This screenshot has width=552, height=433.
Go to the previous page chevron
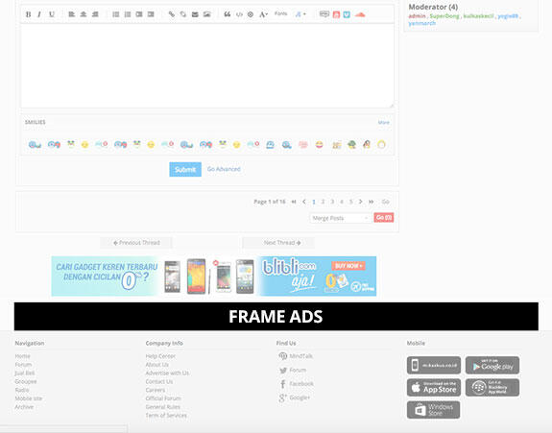click(304, 202)
